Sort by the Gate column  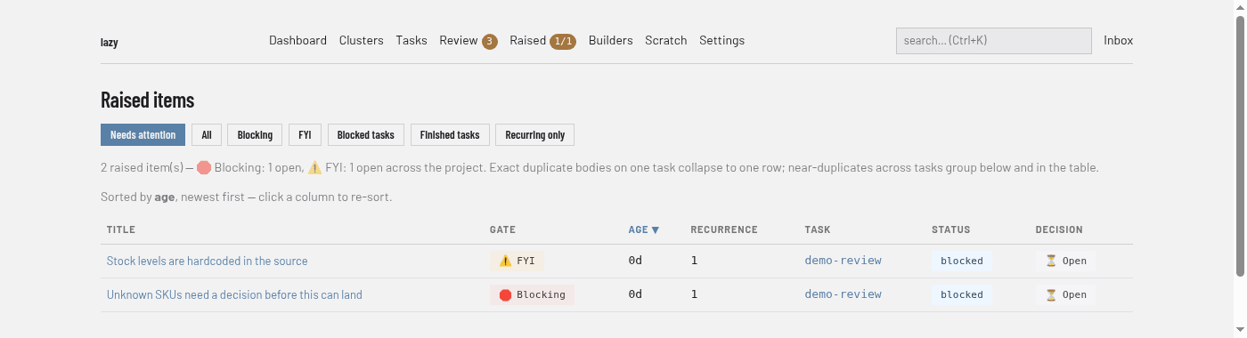[x=502, y=229]
